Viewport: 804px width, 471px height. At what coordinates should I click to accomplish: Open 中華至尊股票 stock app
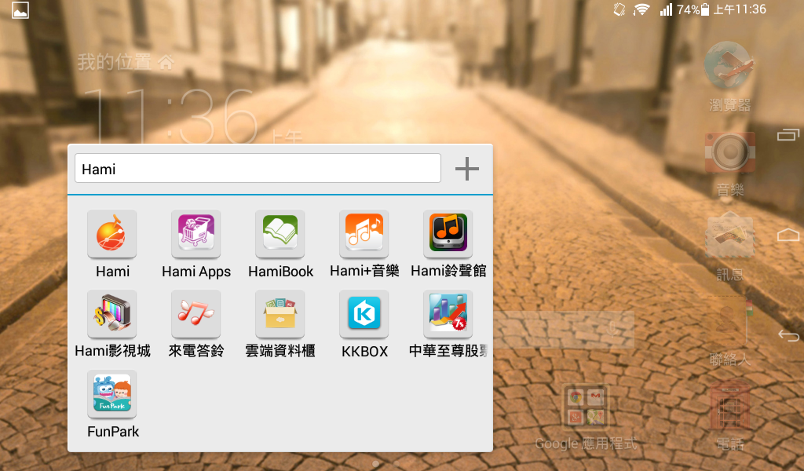click(448, 314)
